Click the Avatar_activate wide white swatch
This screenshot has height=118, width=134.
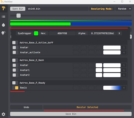pyautogui.click(x=112, y=52)
